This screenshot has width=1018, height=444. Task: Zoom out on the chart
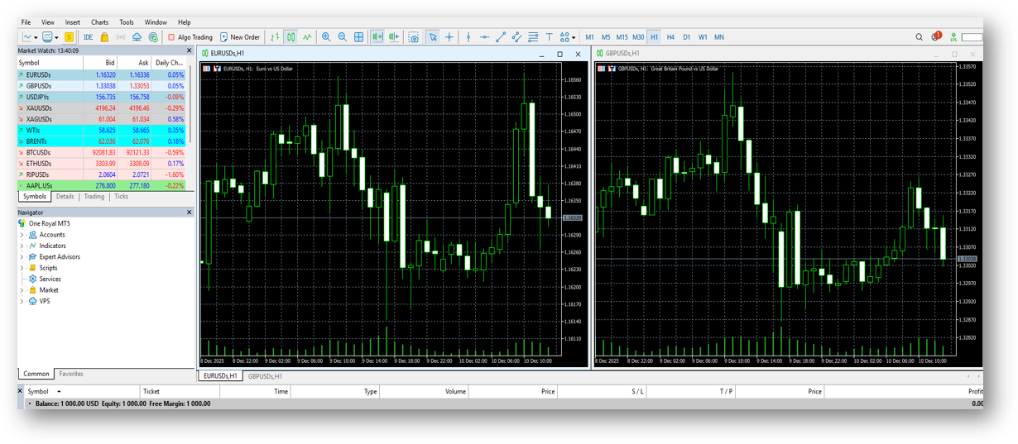tap(342, 37)
